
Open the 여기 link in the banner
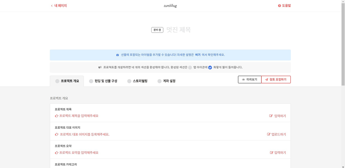(x=198, y=55)
